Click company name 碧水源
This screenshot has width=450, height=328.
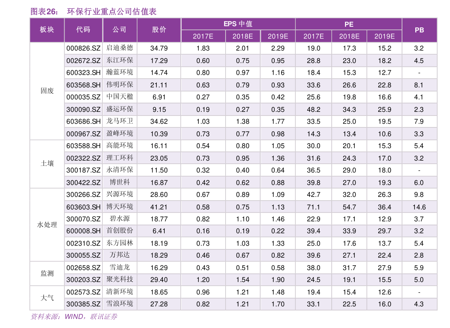click(120, 219)
